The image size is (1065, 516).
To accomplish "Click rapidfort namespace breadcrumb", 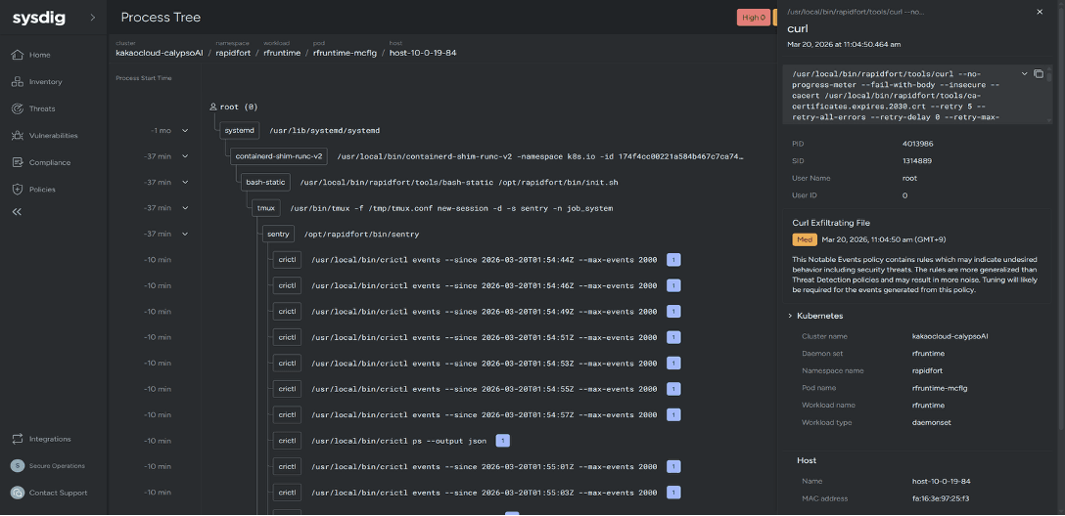I will pos(235,53).
